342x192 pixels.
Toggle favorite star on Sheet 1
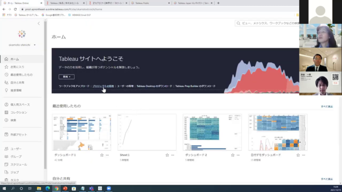[167, 155]
